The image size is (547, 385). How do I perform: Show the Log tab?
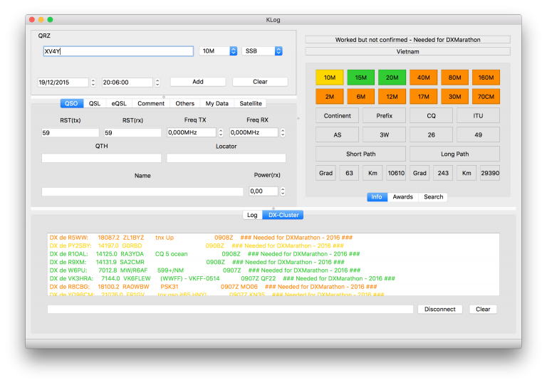pyautogui.click(x=252, y=215)
